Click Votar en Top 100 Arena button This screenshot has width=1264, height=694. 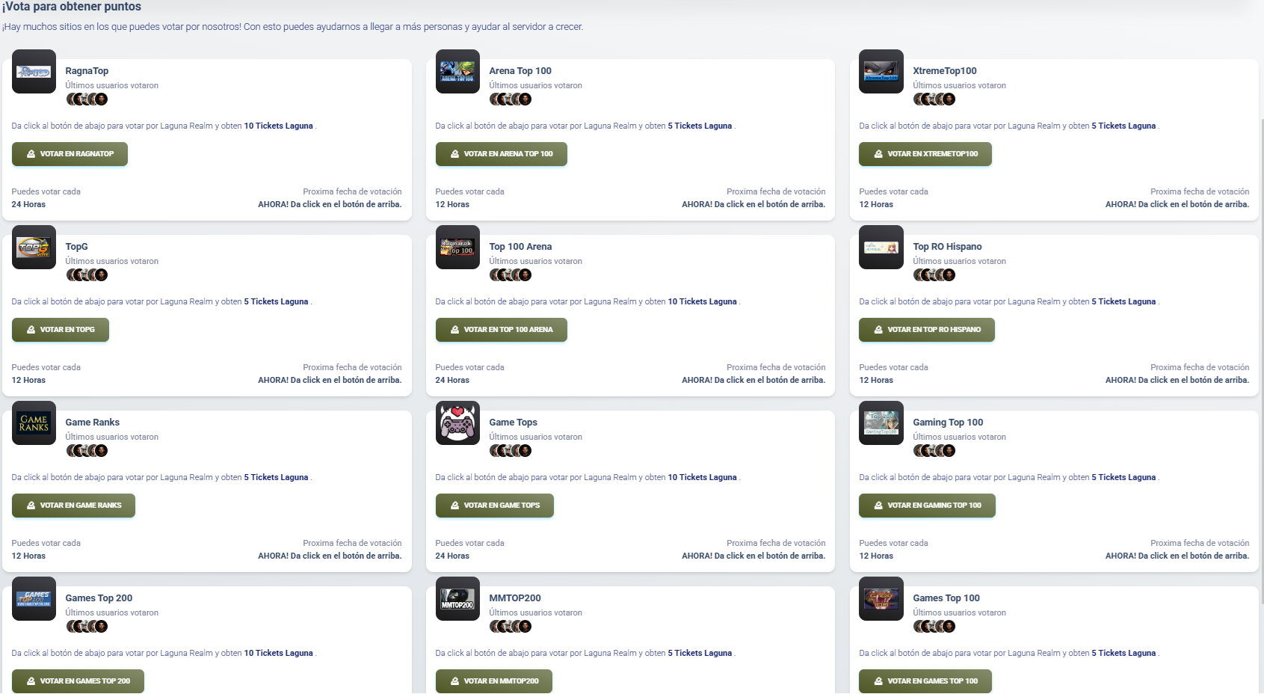502,330
